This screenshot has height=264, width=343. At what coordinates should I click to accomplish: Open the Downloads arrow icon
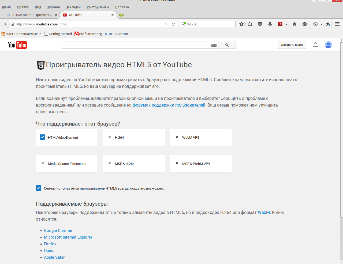tap(270, 24)
